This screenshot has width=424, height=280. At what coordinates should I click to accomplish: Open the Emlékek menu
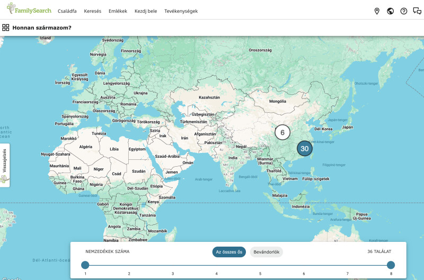(x=118, y=11)
